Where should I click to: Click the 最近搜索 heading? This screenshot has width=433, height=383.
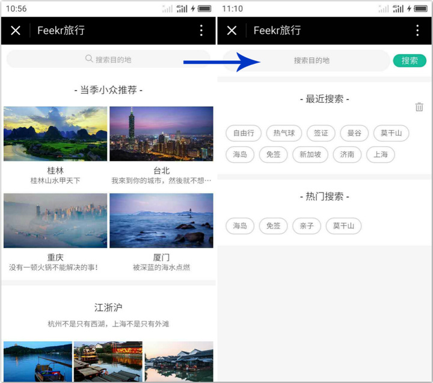click(x=325, y=99)
